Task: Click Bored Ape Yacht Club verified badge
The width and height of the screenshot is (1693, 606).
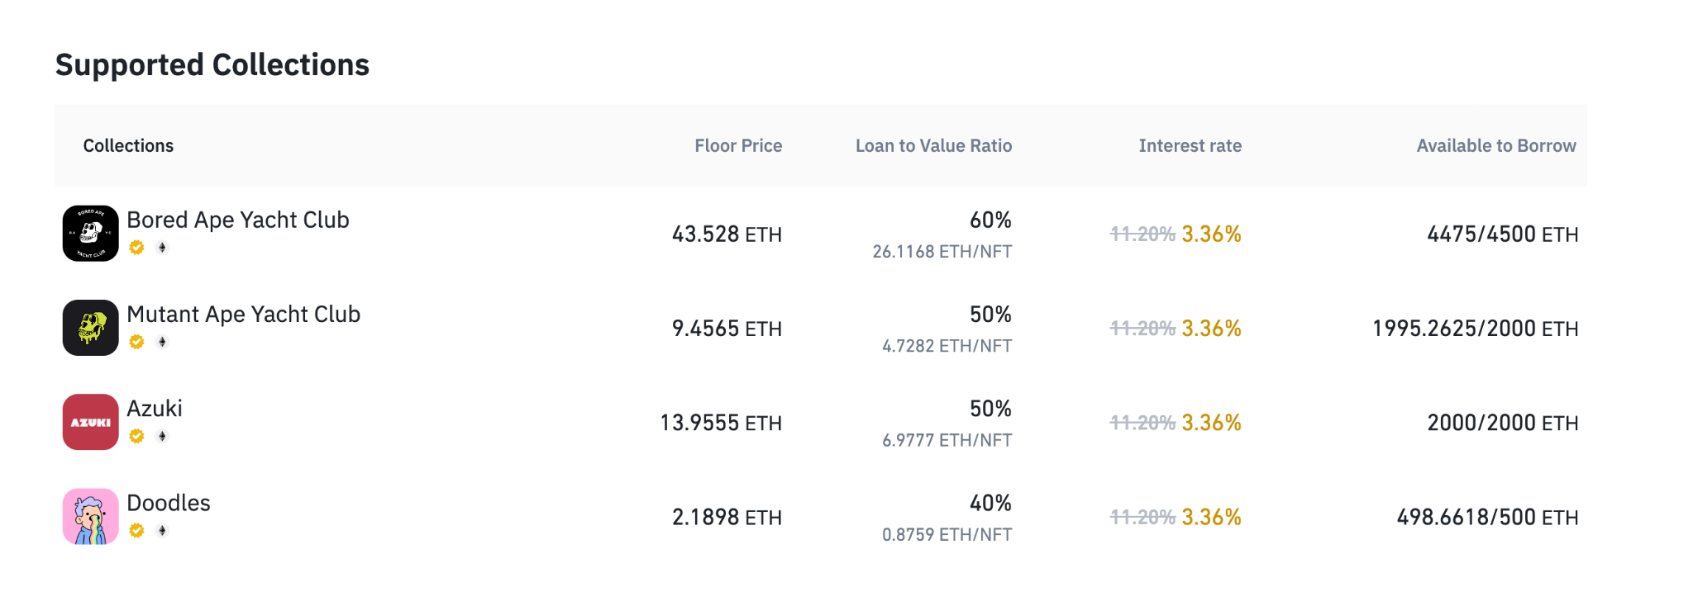Action: (137, 247)
